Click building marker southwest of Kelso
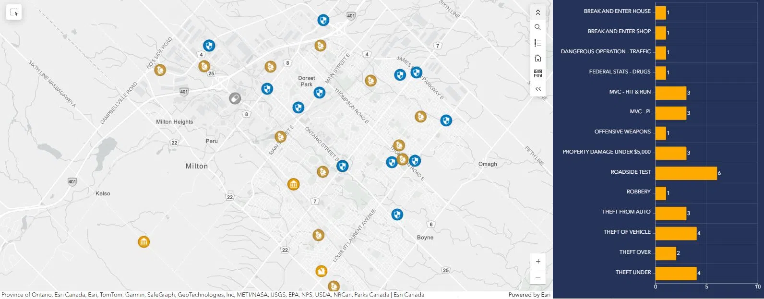This screenshot has width=764, height=299. pyautogui.click(x=143, y=242)
